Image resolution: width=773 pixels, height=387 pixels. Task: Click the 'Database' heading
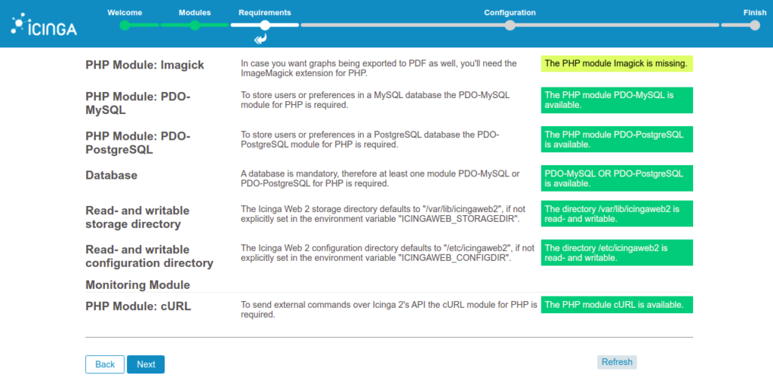(112, 175)
